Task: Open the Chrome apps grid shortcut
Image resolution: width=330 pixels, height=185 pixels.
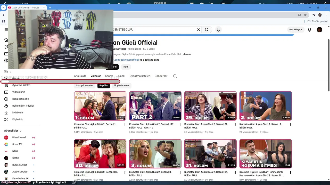Action: click(4, 21)
